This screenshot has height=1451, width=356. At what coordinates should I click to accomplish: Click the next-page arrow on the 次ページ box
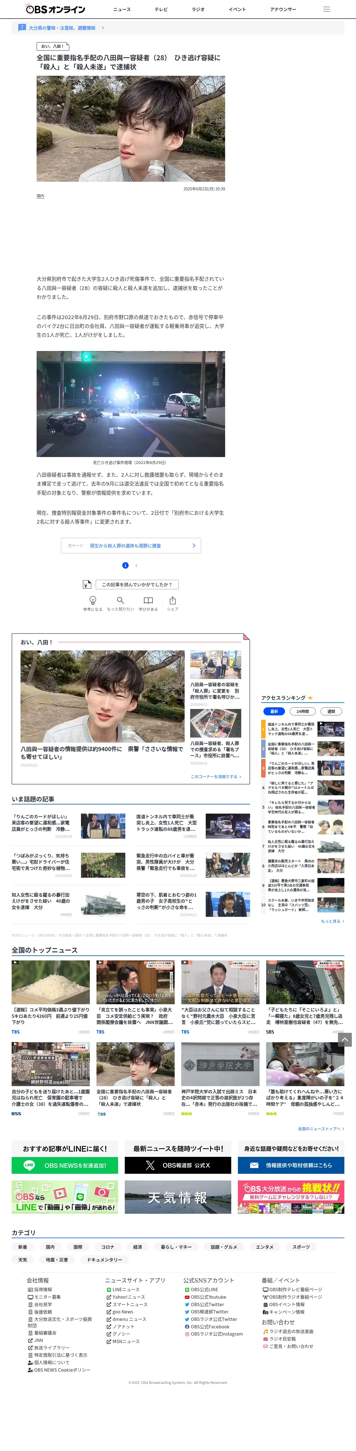click(x=194, y=545)
